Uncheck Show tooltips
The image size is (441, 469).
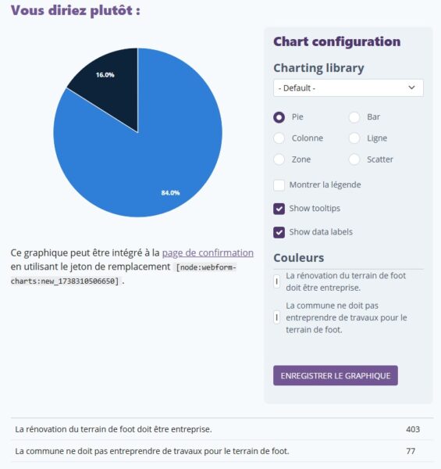pos(279,209)
